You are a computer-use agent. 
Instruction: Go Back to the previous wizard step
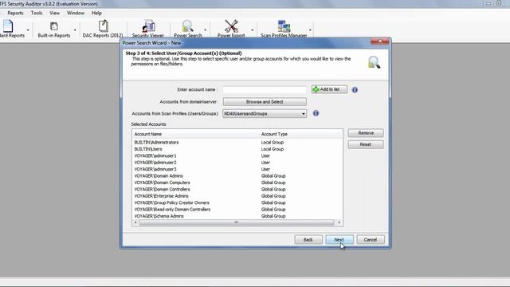tap(308, 240)
